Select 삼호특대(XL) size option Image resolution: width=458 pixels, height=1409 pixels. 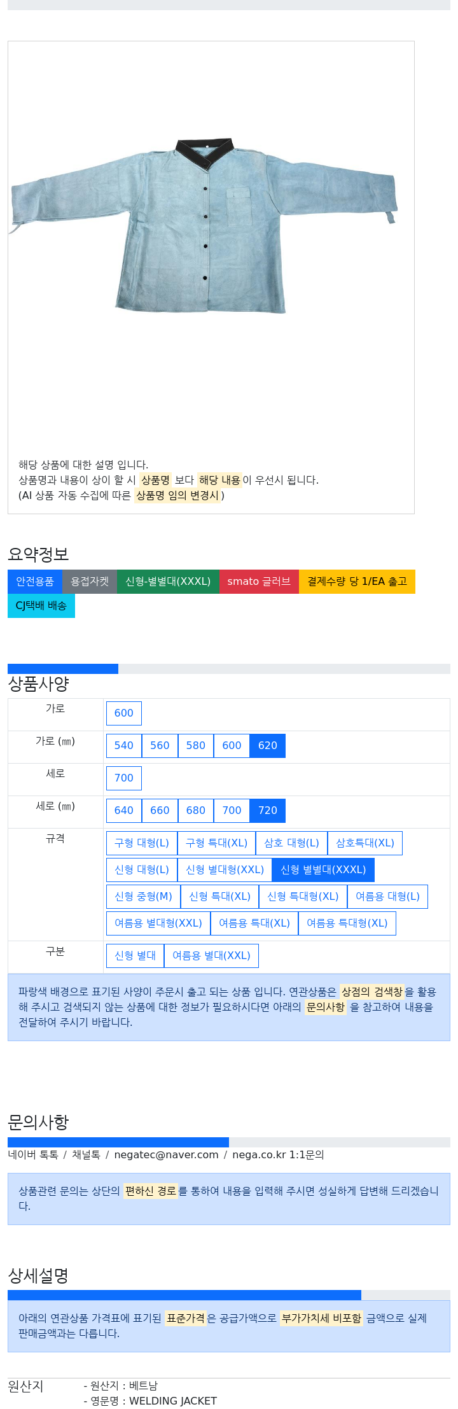click(365, 843)
